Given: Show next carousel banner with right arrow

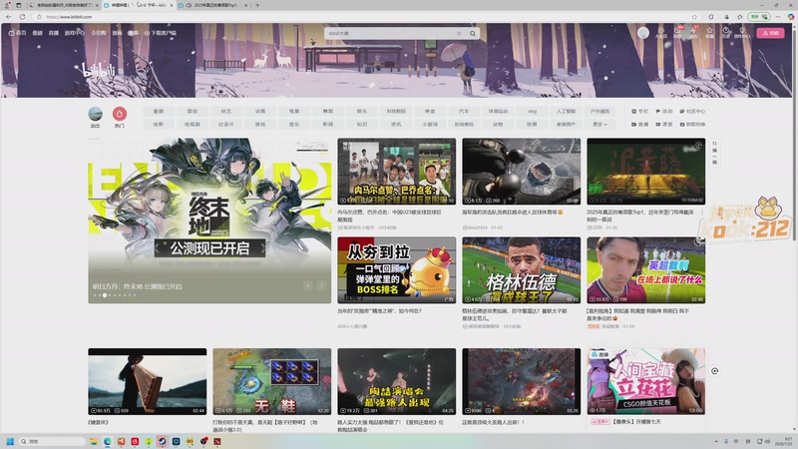Looking at the screenshot, I should click(321, 285).
